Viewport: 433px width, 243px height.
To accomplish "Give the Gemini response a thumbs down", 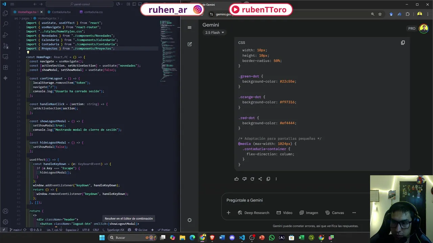I will coord(244,179).
